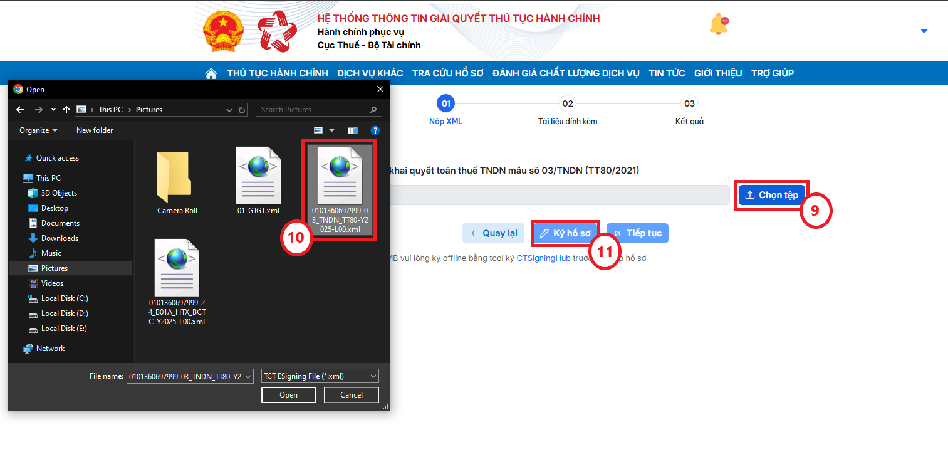Click the Search Pictures field
The image size is (948, 474).
coord(313,110)
